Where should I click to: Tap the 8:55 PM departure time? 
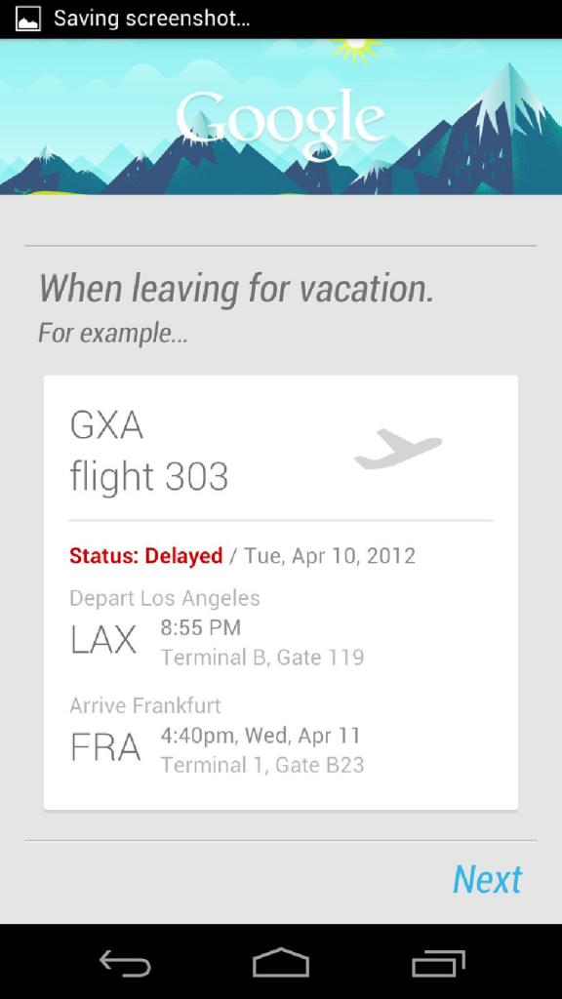pos(201,627)
